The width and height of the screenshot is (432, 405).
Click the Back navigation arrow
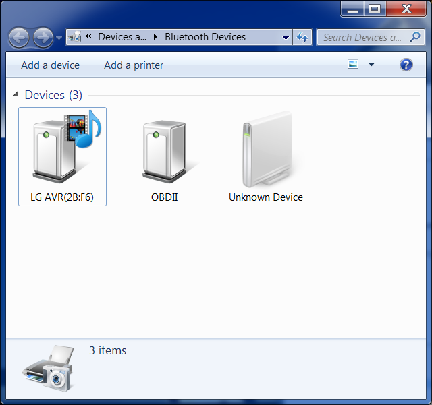click(x=18, y=37)
